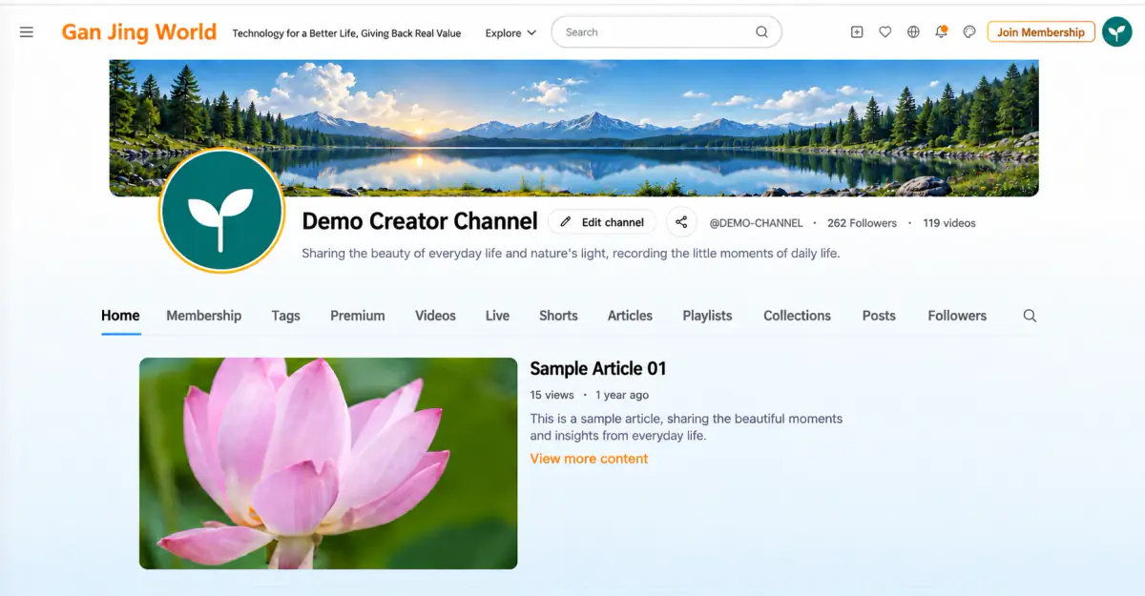Open the hamburger menu
Screen dimensions: 1145x596
(x=27, y=32)
